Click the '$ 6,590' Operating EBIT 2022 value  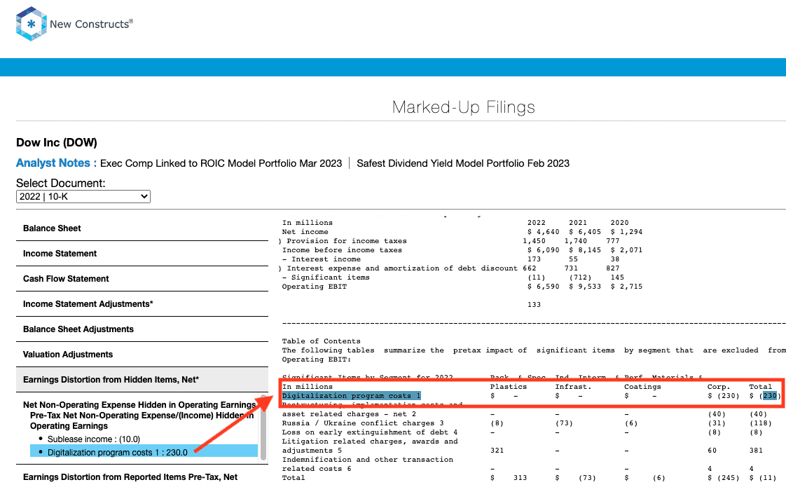(x=544, y=287)
